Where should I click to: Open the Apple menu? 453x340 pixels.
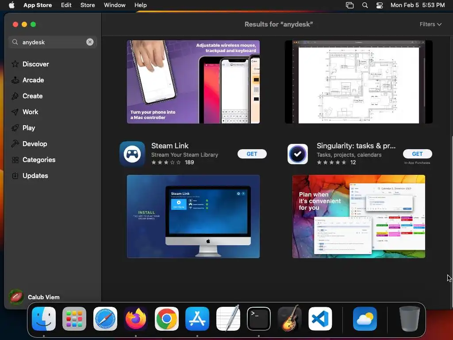(x=12, y=5)
